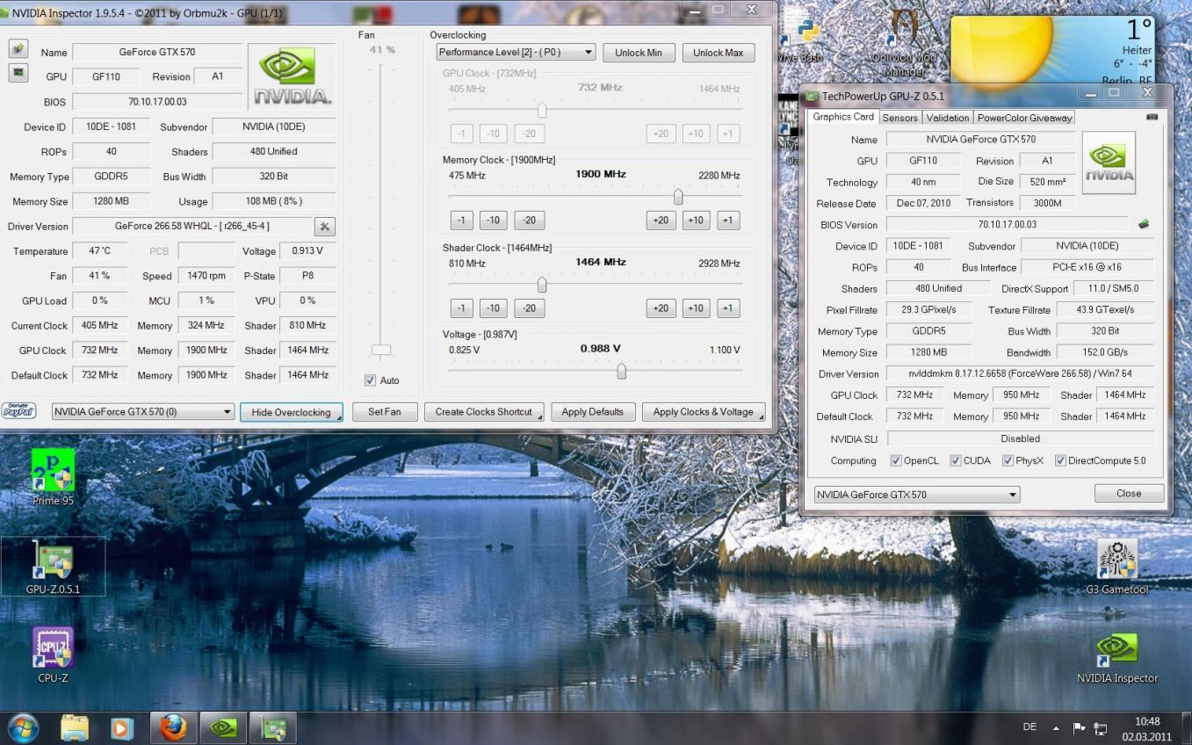
Task: Click the NVIDIA logo in GPU-Z window
Action: (x=1109, y=163)
